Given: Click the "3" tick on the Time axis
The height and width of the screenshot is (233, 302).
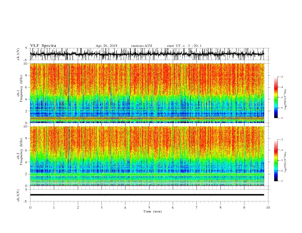Looking at the screenshot, I should point(101,207).
